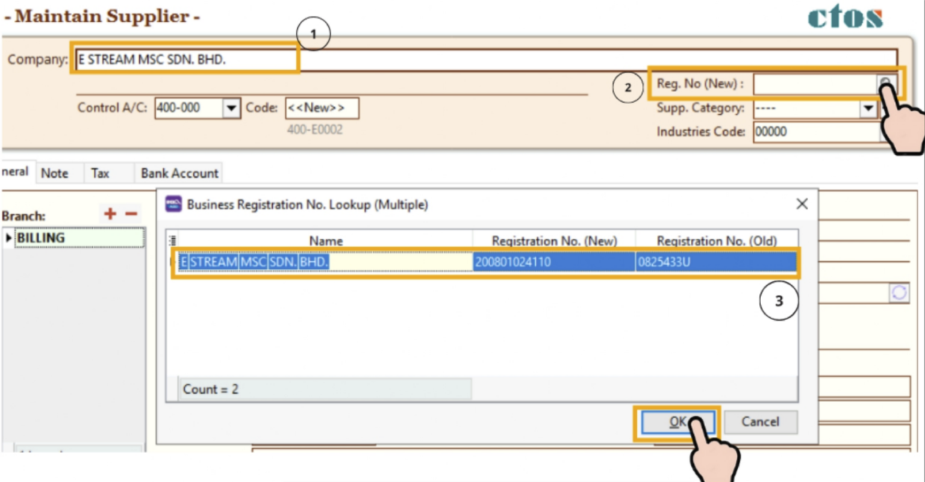
Task: Click the Code field showing <<New>>
Action: (322, 108)
